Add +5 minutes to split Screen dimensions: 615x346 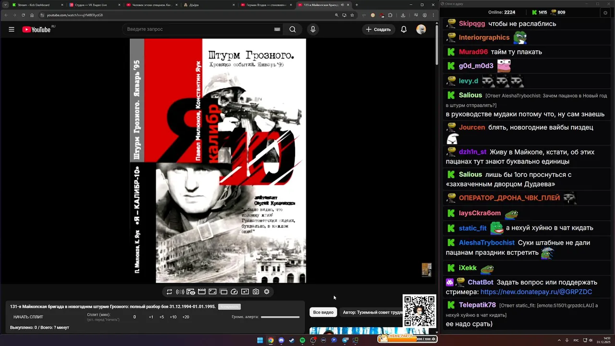click(x=161, y=317)
